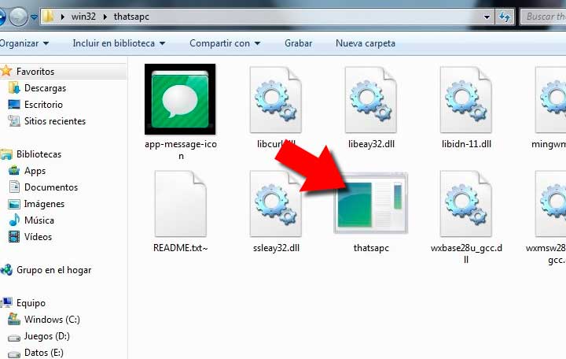Open the Documentos library

(51, 187)
